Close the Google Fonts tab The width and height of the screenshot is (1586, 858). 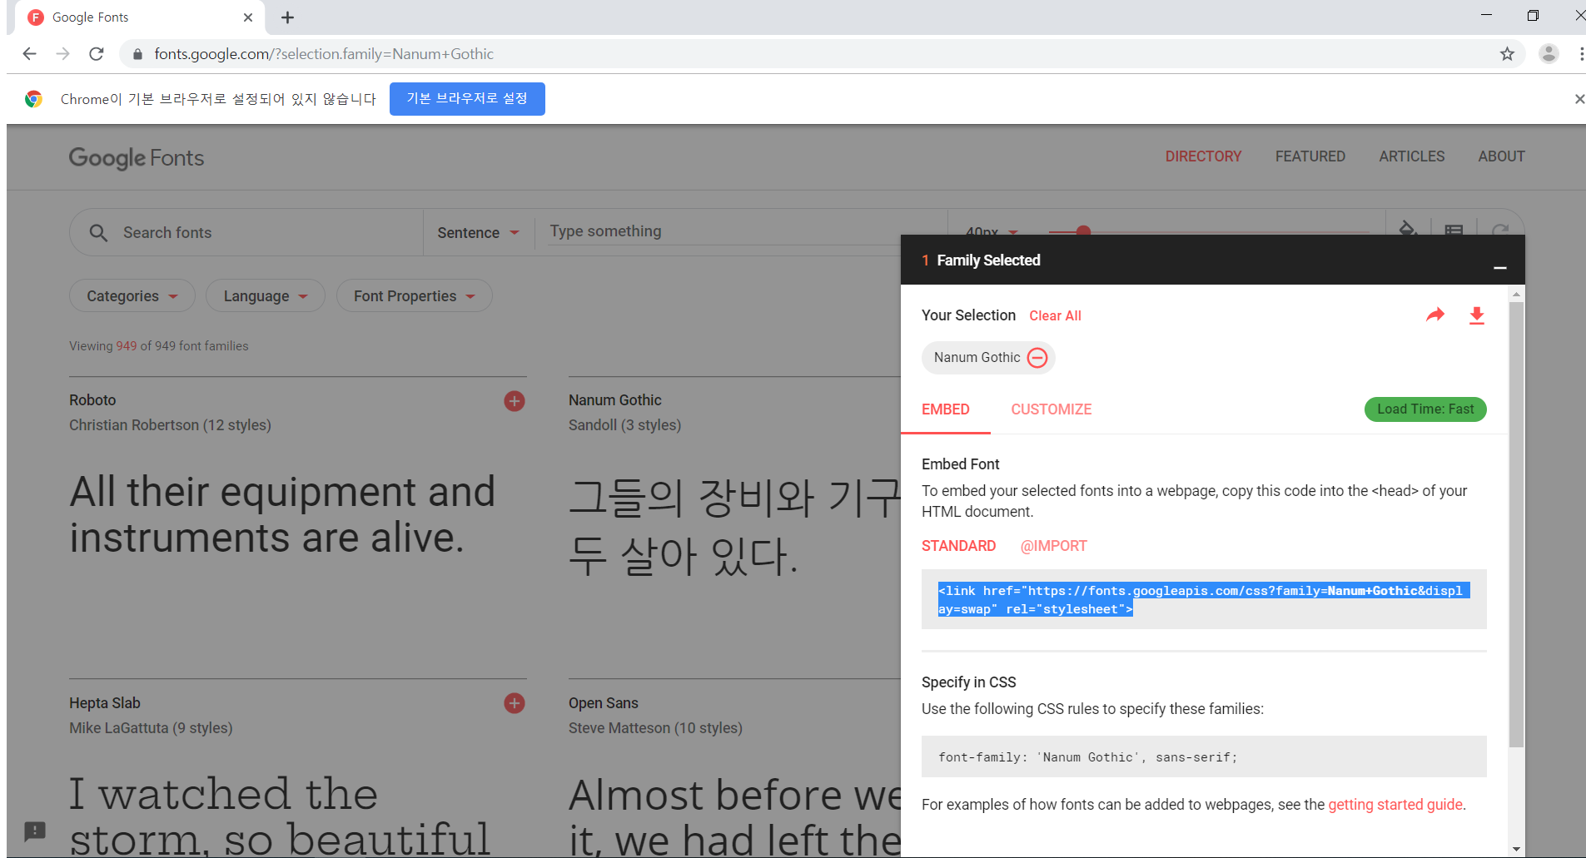[x=248, y=17]
